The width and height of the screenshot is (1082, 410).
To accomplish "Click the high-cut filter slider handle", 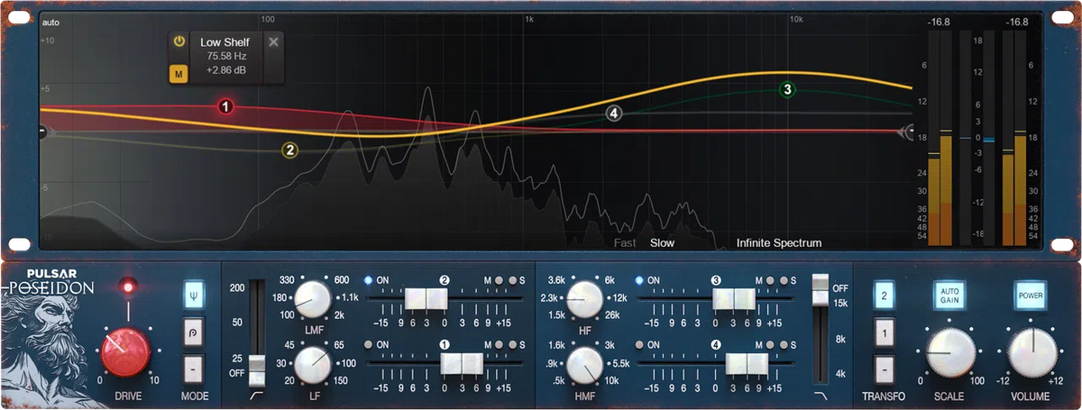I will point(819,285).
